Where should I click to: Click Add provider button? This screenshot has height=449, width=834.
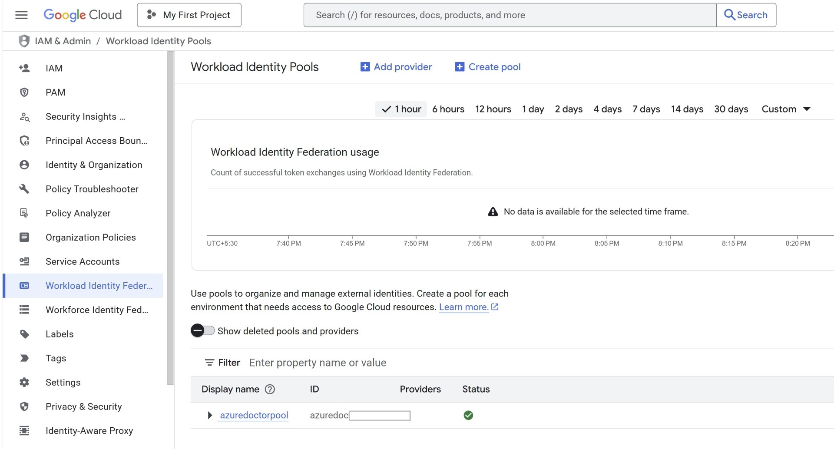396,67
